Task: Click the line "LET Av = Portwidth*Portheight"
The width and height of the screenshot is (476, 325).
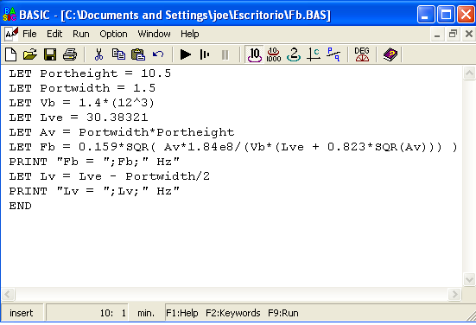Action: click(x=122, y=132)
